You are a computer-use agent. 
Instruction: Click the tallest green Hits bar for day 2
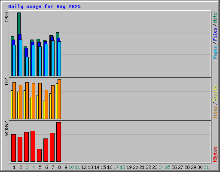click(x=19, y=23)
